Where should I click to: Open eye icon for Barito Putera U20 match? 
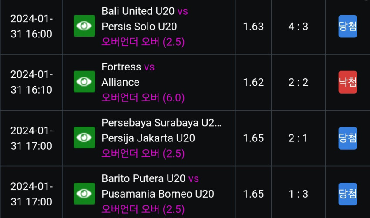pos(84,194)
